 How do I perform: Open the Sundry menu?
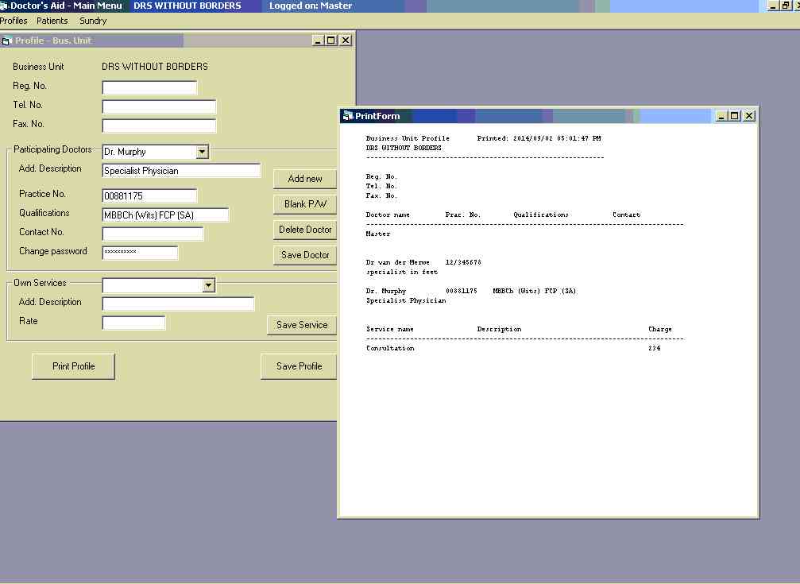pos(93,21)
